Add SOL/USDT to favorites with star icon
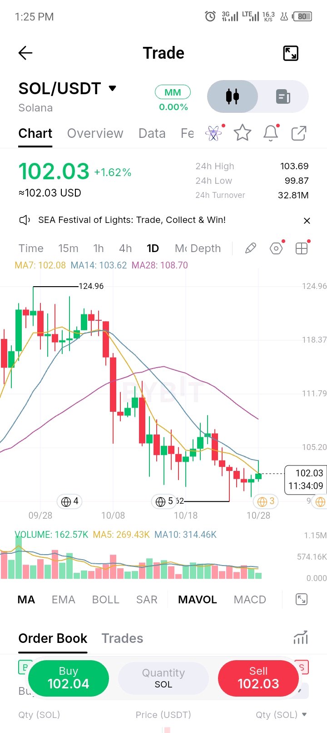This screenshot has width=327, height=733. pos(243,133)
